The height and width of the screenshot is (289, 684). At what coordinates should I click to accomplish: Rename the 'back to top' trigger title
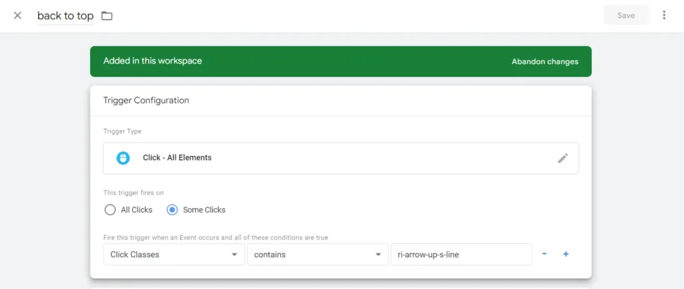coord(65,15)
